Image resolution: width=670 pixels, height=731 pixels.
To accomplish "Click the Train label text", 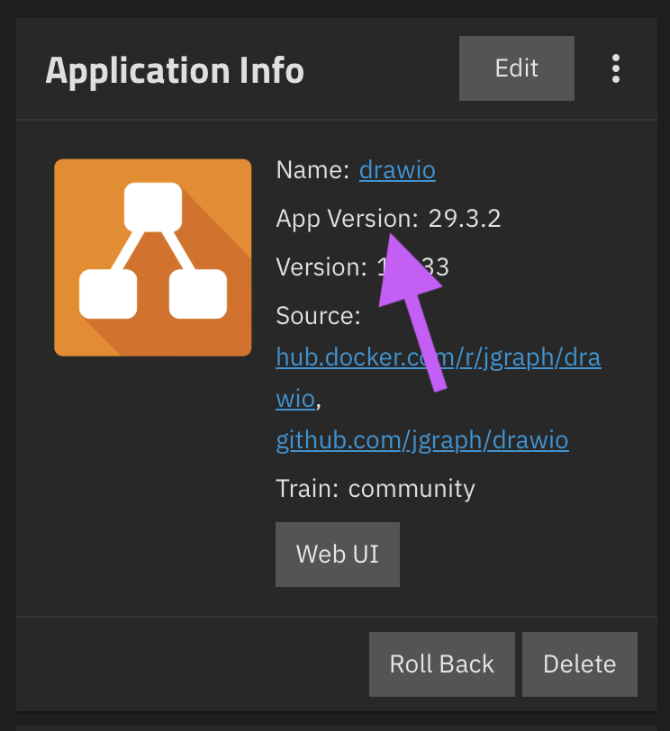I will coord(307,489).
